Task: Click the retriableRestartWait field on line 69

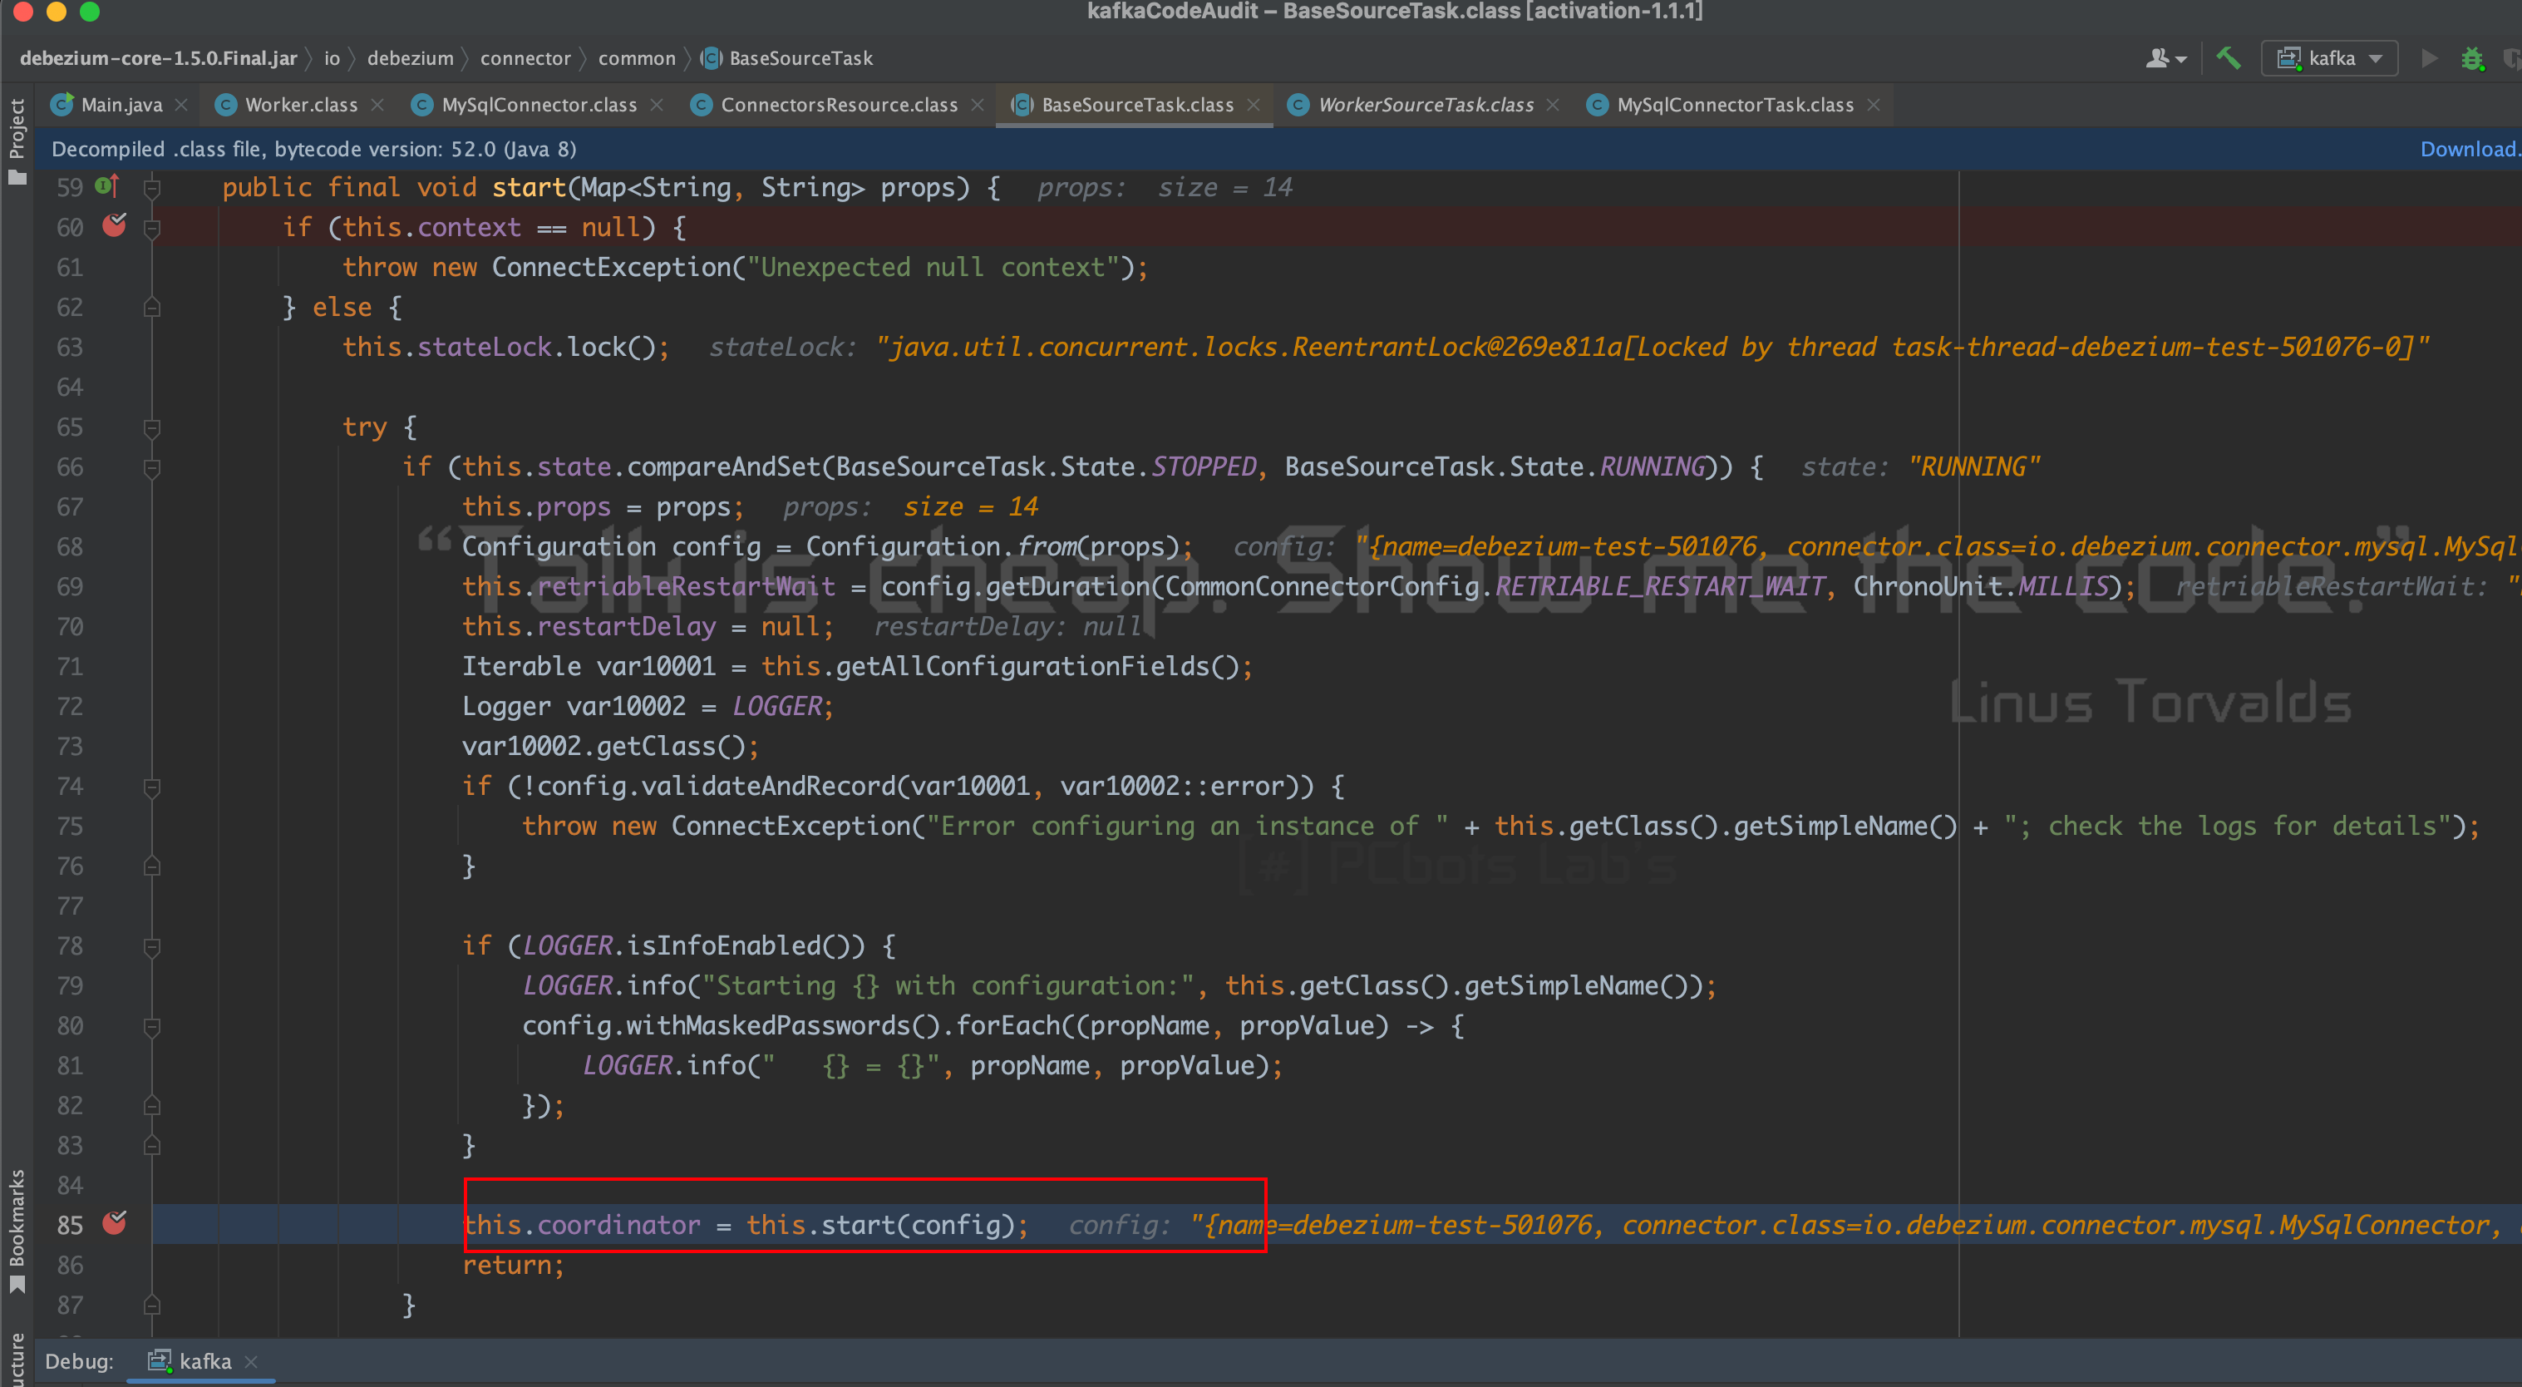Action: tap(687, 587)
